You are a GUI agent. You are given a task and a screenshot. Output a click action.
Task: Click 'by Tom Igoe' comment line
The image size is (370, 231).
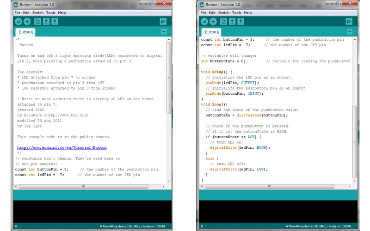tap(30, 126)
